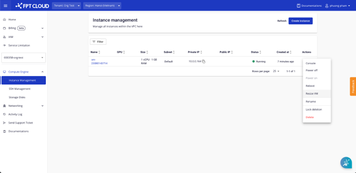This screenshot has width=356, height=173.
Task: Click the '7 minutes ago' cell
Action: [x=286, y=61]
